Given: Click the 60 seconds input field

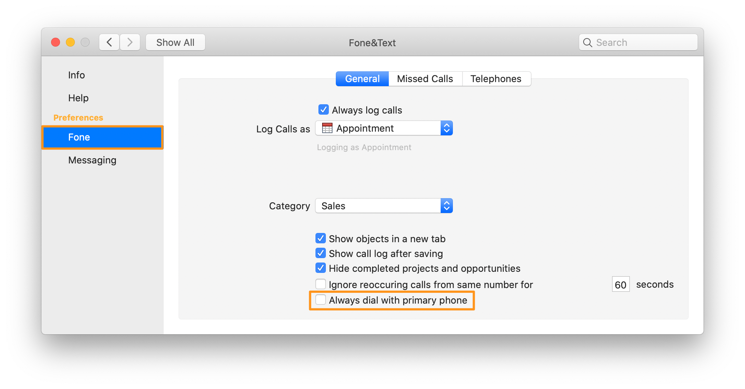Looking at the screenshot, I should (x=621, y=284).
